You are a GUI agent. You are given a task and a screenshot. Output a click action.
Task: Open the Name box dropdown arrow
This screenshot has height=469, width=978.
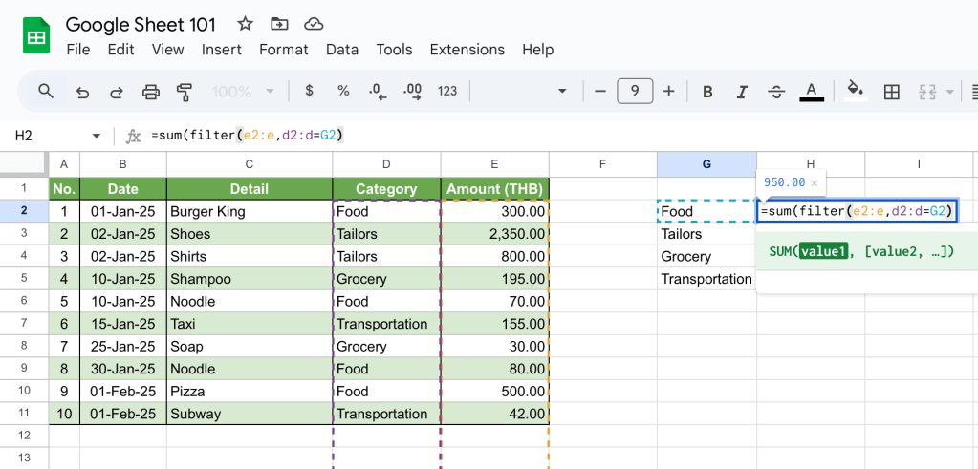96,136
